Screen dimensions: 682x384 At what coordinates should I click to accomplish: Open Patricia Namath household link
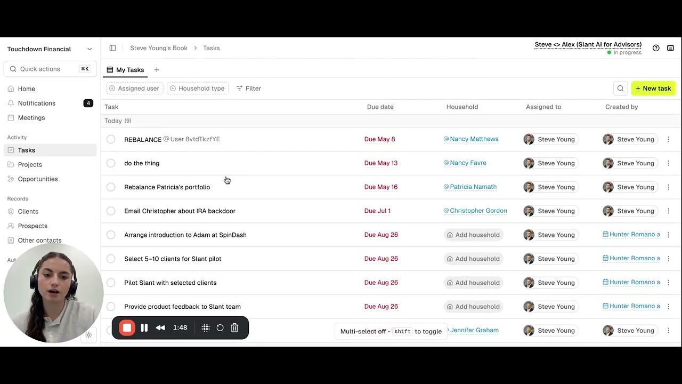(470, 187)
